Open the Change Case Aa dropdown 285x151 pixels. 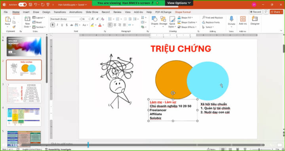pyautogui.click(x=85, y=25)
